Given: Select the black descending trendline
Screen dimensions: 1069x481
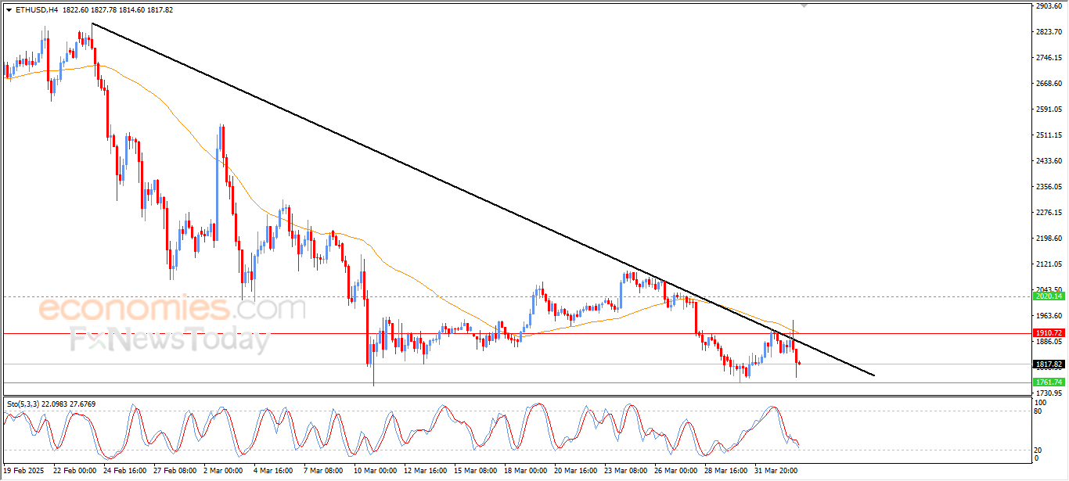Looking at the screenshot, I should pos(482,200).
